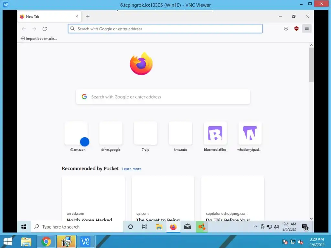Click the remote volume tray icon
The width and height of the screenshot is (331, 248).
click(x=276, y=227)
